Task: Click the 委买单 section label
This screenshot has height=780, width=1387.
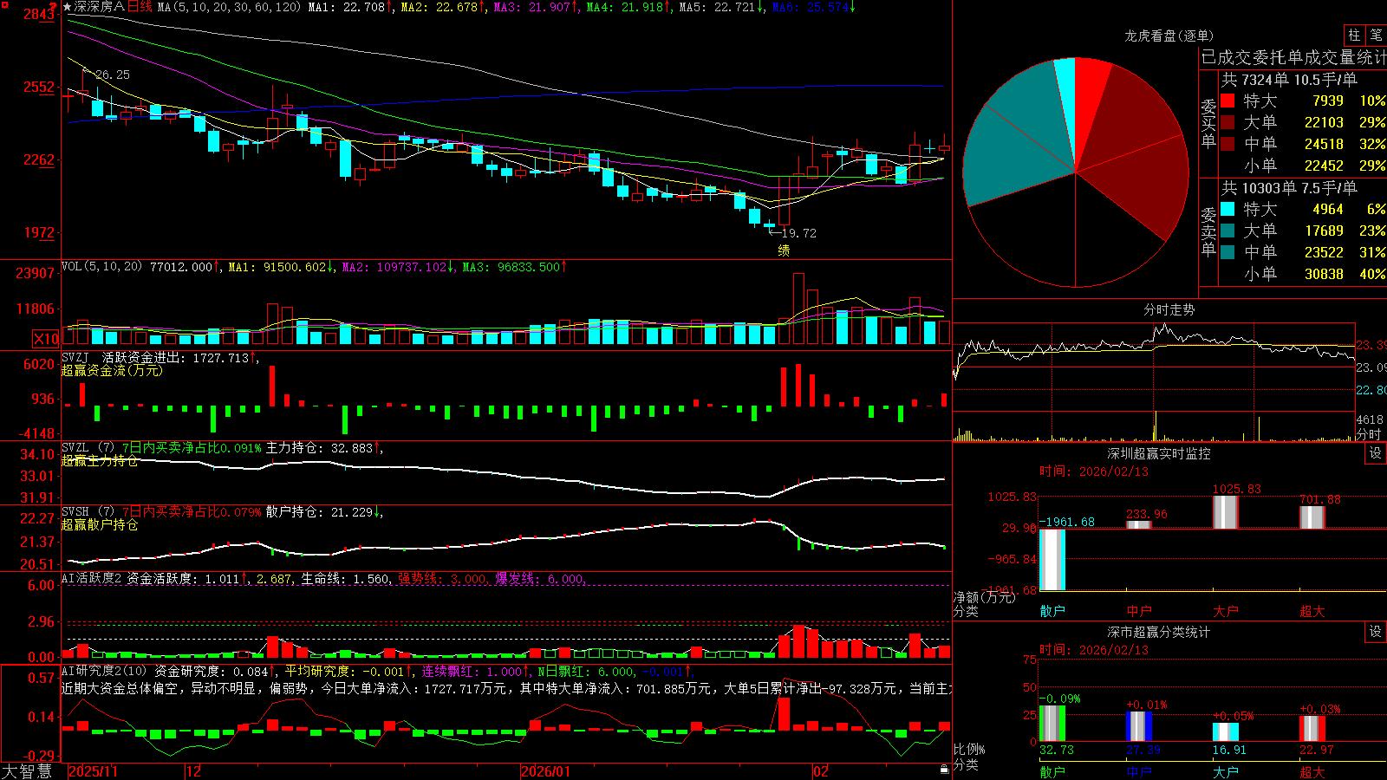Action: tap(1208, 123)
